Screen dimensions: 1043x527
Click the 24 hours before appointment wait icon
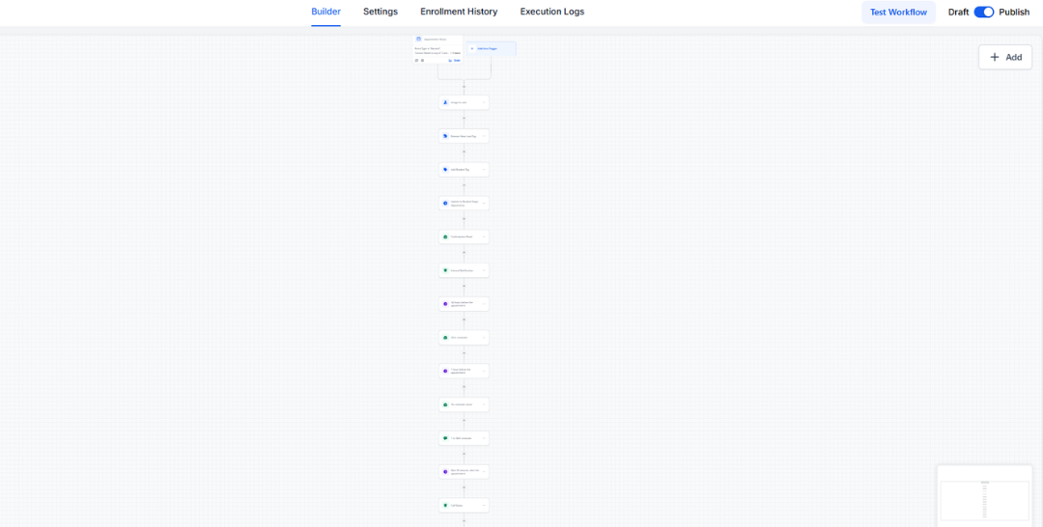pyautogui.click(x=445, y=304)
